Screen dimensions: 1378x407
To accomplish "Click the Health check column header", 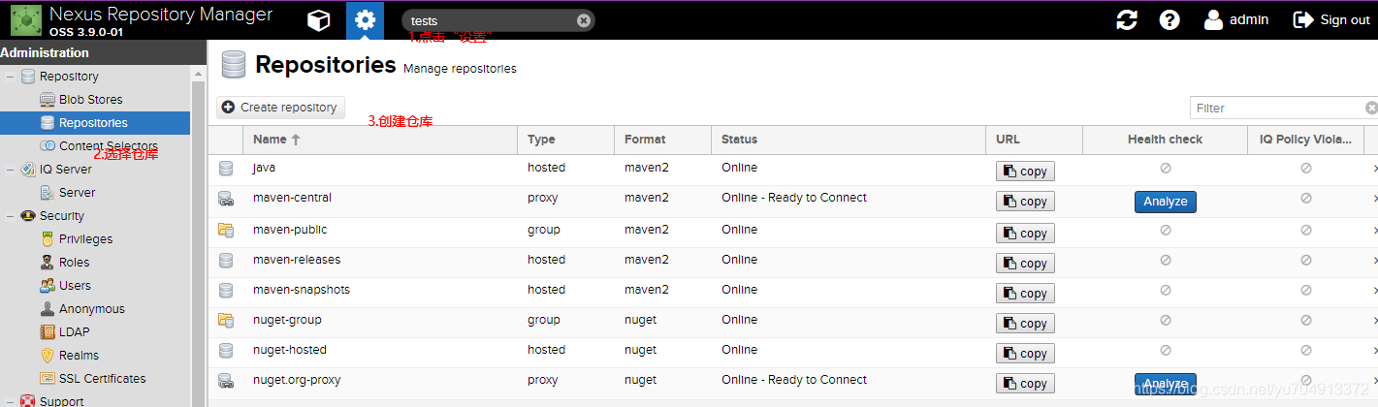I will [x=1165, y=140].
